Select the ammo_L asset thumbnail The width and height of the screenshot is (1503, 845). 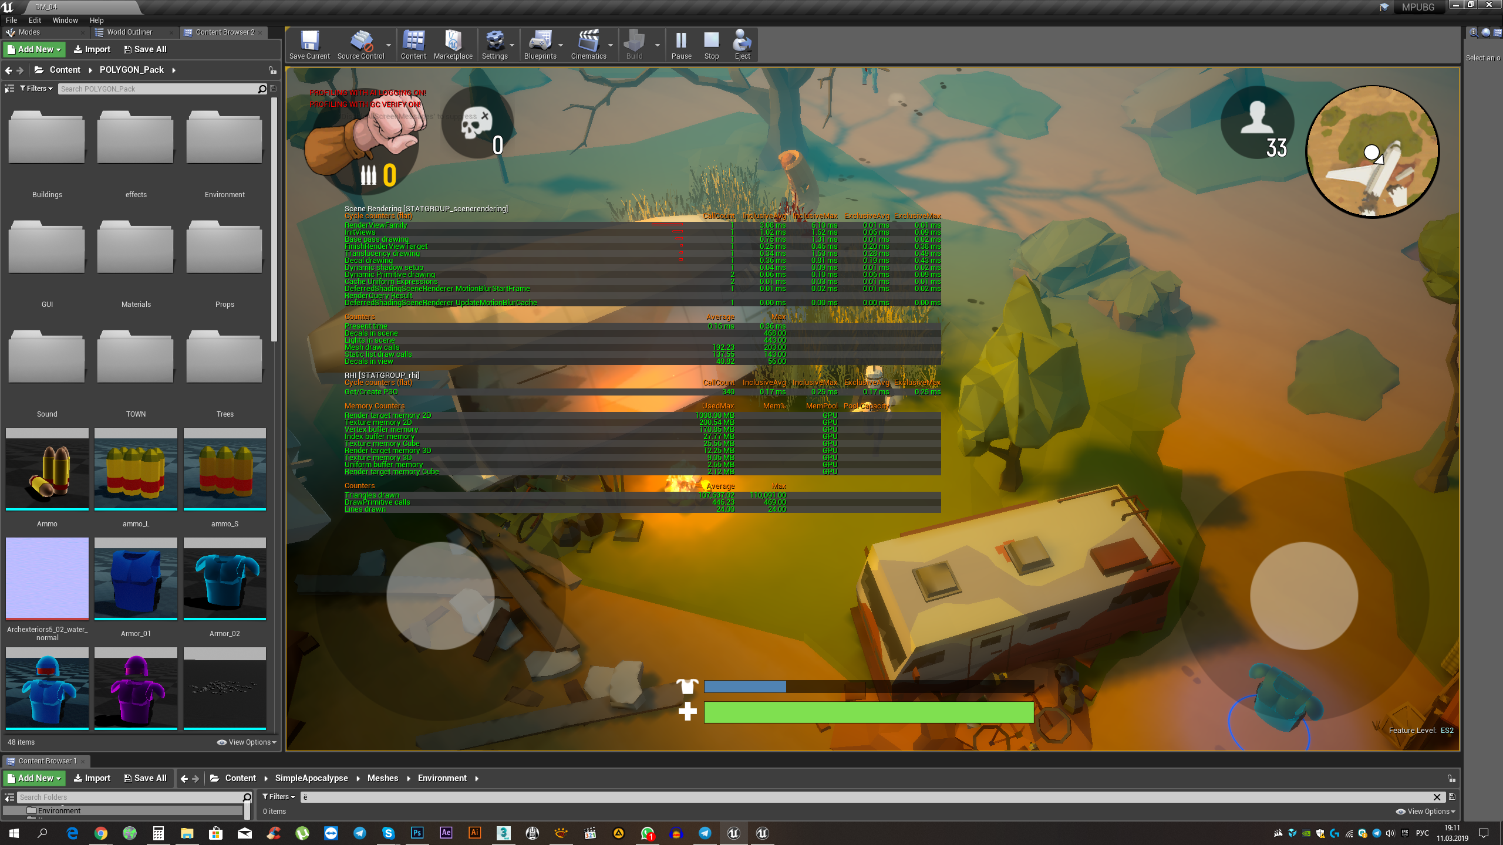pyautogui.click(x=136, y=469)
